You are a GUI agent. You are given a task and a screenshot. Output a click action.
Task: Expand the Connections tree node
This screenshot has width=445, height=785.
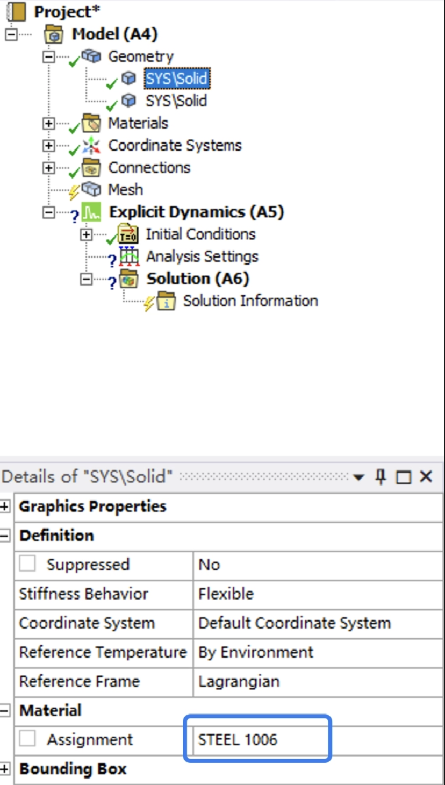pos(48,168)
